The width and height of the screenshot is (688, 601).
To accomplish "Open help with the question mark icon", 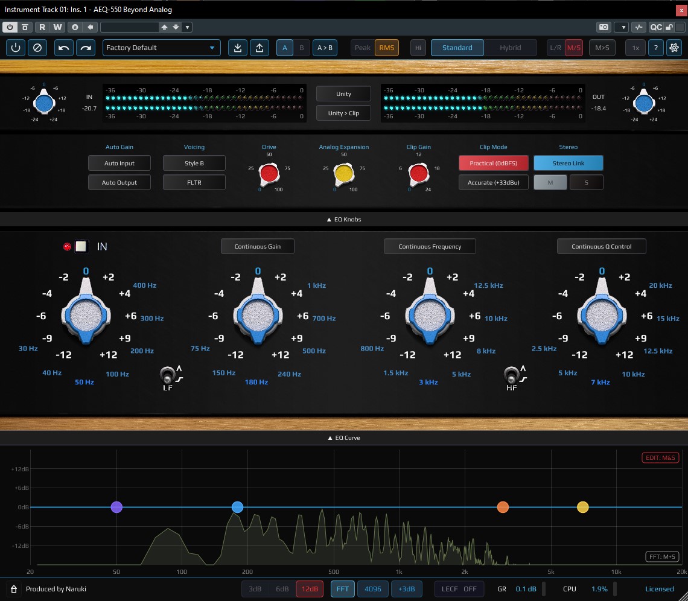I will 655,48.
